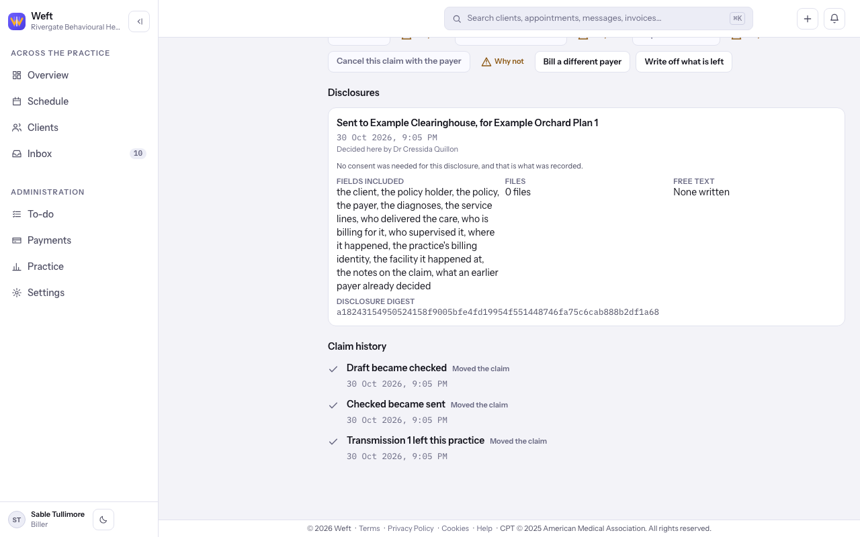Click the user name "Sable Tullimore"
This screenshot has width=860, height=537.
pyautogui.click(x=58, y=514)
